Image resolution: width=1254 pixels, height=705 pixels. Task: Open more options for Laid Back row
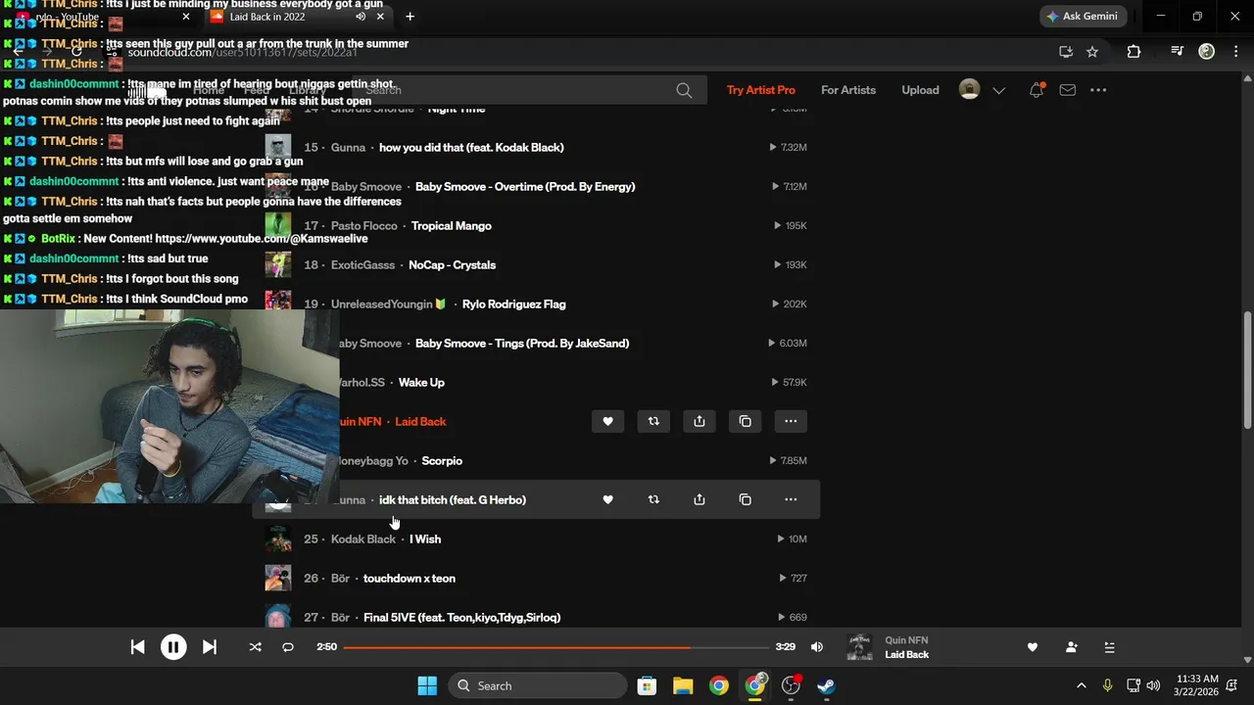tap(791, 421)
